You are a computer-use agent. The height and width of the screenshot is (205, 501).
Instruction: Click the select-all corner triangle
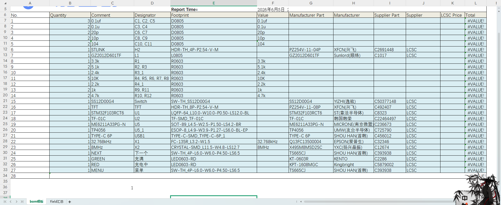(x=5, y=3)
